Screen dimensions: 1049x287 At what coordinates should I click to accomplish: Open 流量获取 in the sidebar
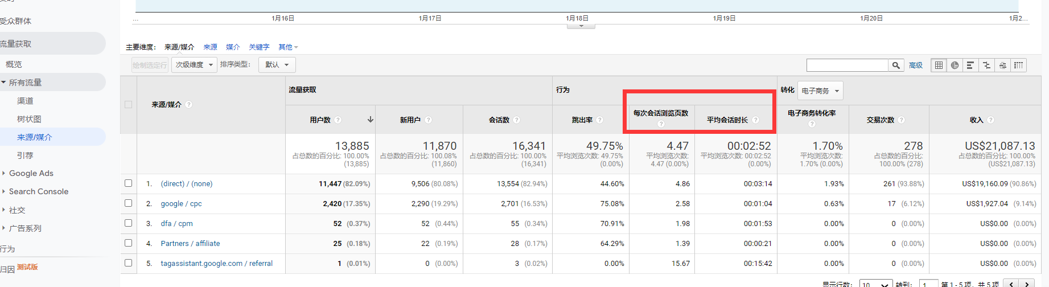(16, 44)
